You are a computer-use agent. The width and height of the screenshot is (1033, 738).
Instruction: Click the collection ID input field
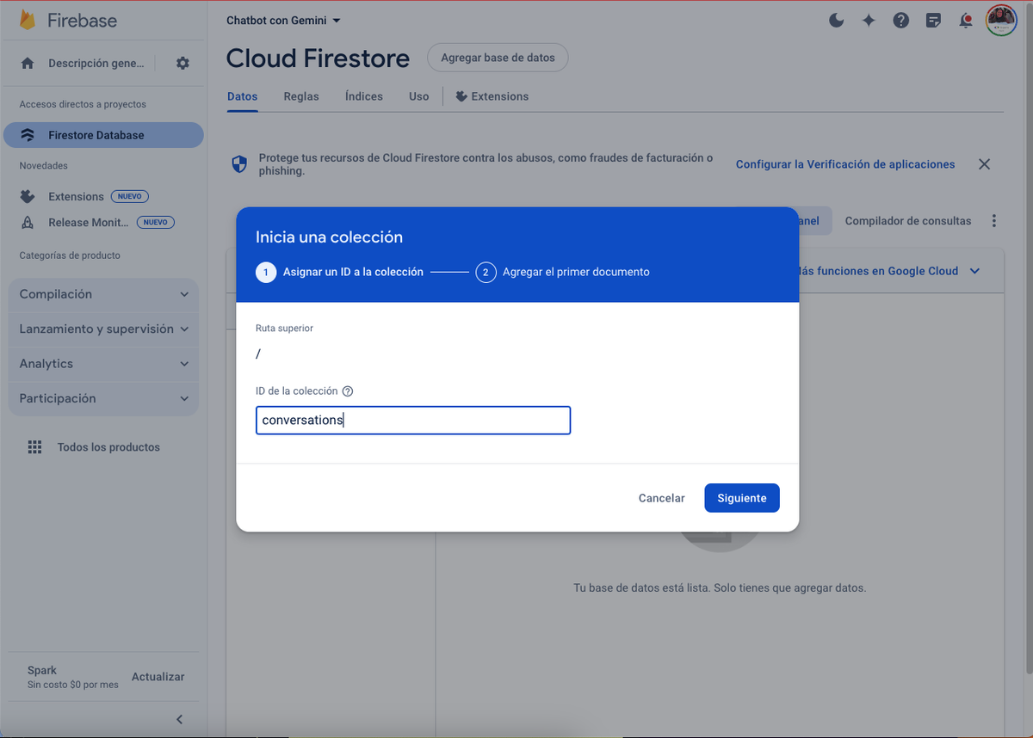(413, 421)
